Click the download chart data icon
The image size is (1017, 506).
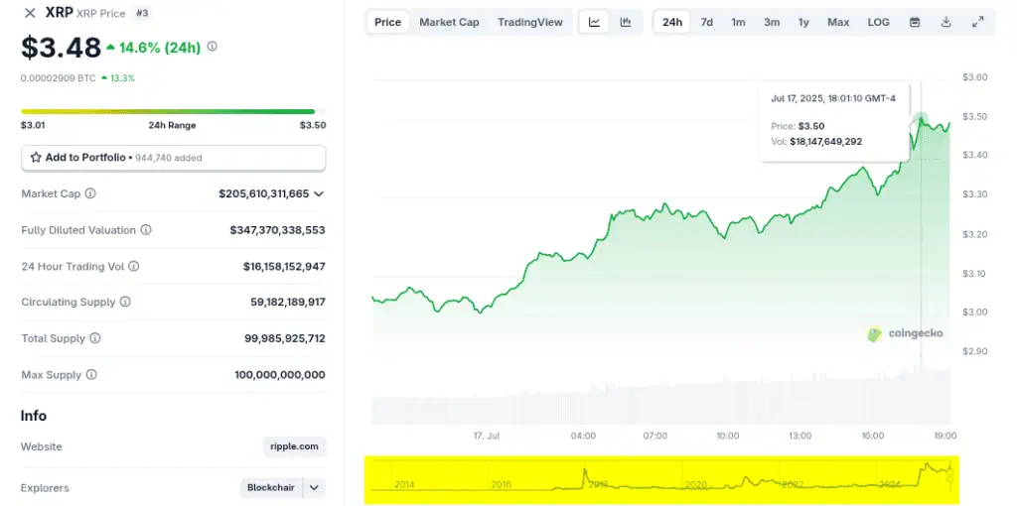(x=945, y=22)
